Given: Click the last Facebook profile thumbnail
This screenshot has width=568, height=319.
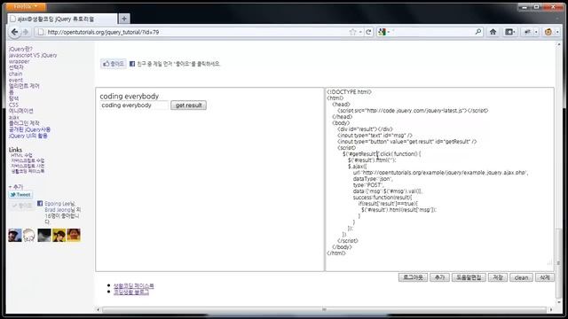Looking at the screenshot, I should coord(74,235).
